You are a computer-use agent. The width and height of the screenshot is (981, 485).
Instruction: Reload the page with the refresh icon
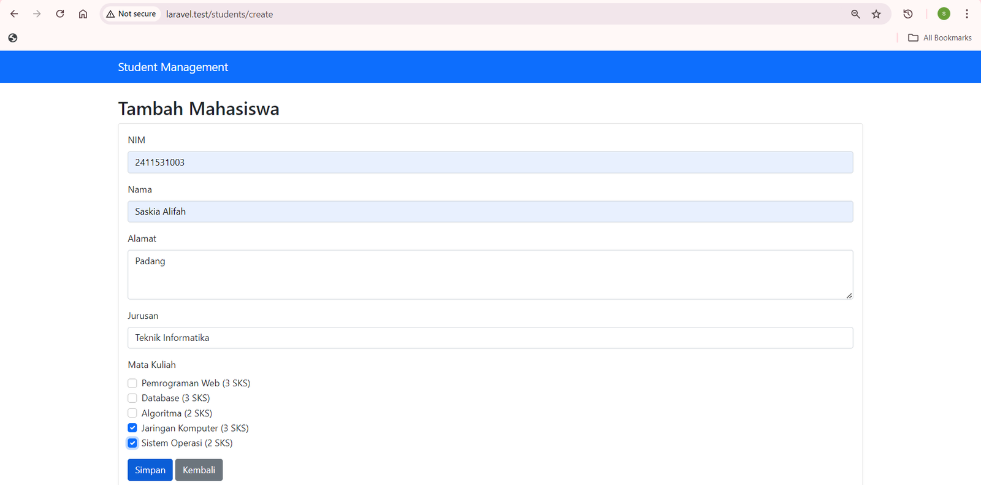(60, 13)
